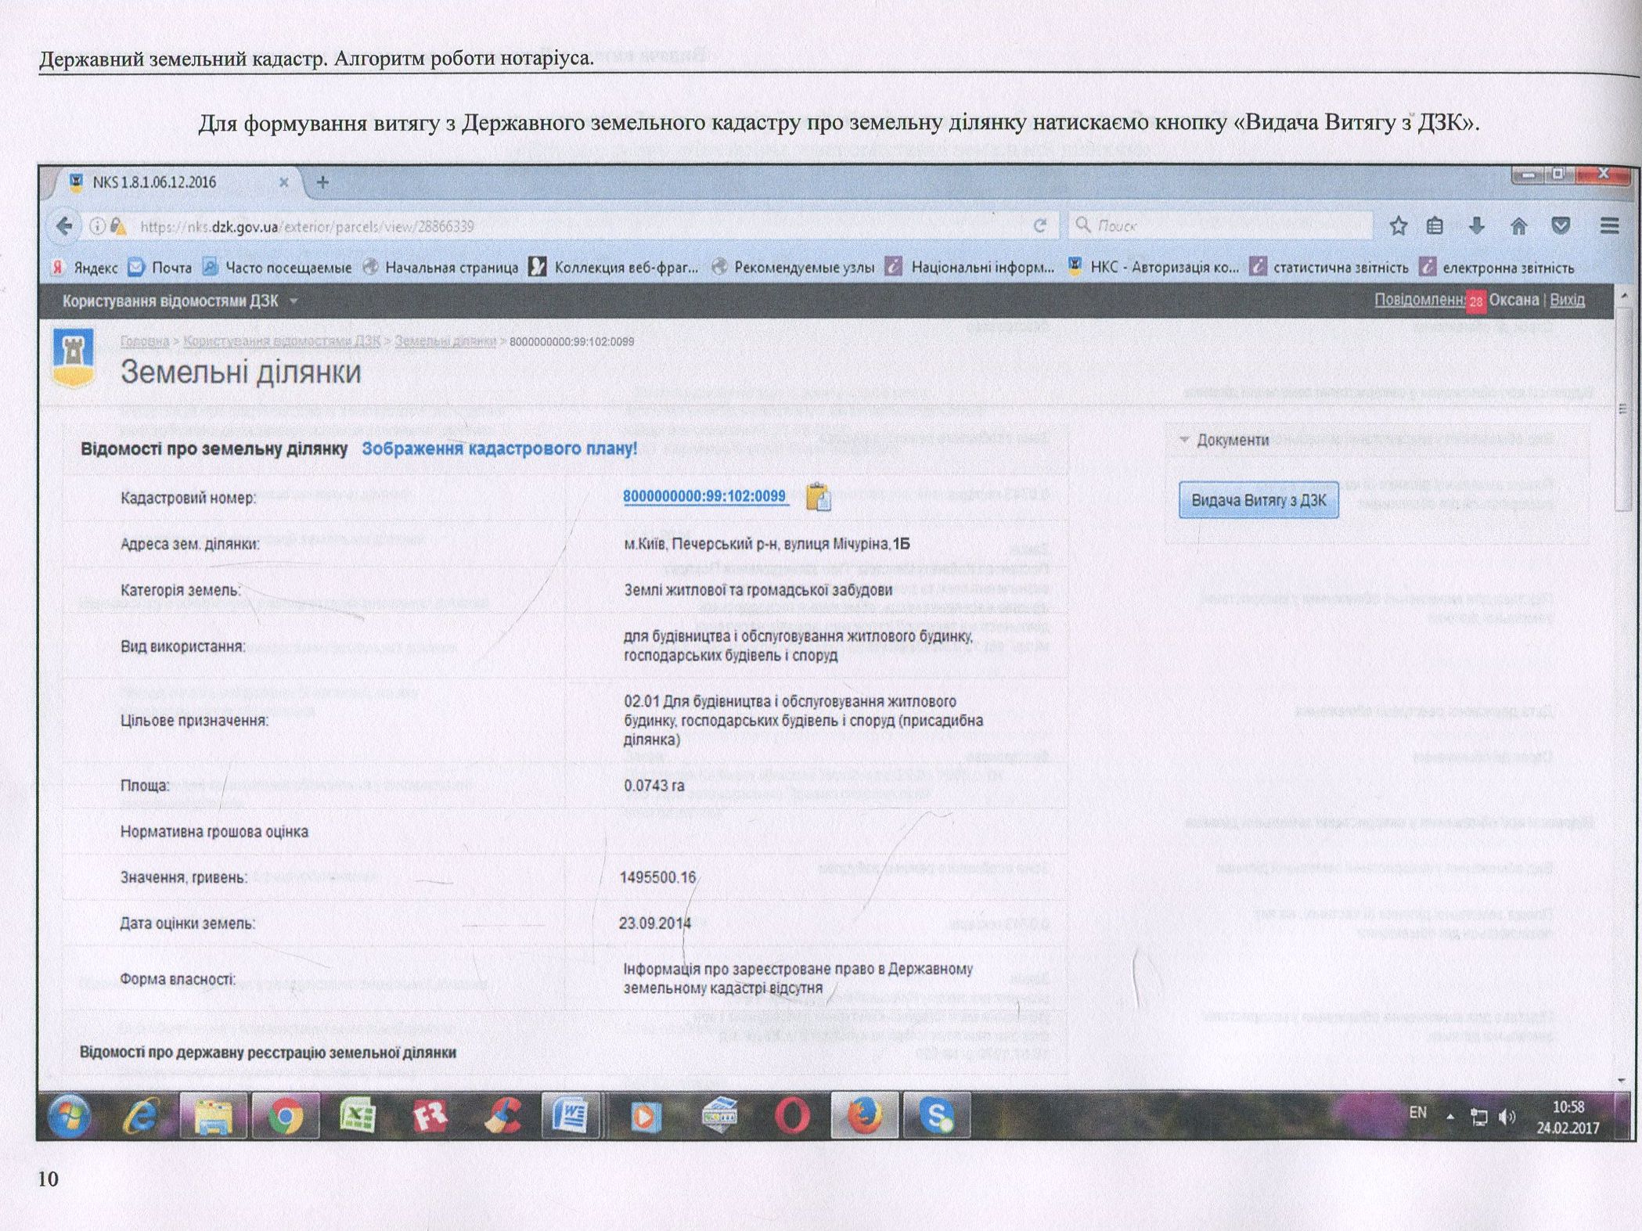Open НКС - Авторизація bookmark
Viewport: 1642px width, 1231px height.
pyautogui.click(x=1154, y=267)
